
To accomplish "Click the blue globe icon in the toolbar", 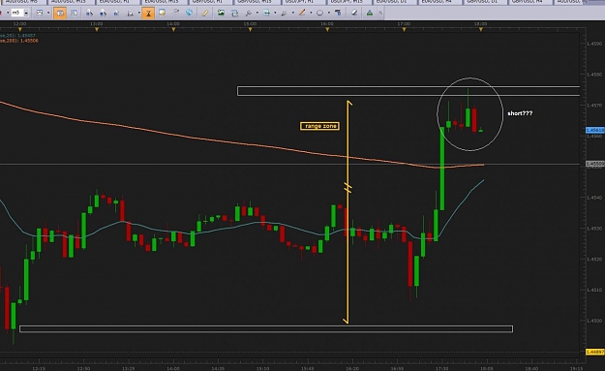I will [x=189, y=13].
